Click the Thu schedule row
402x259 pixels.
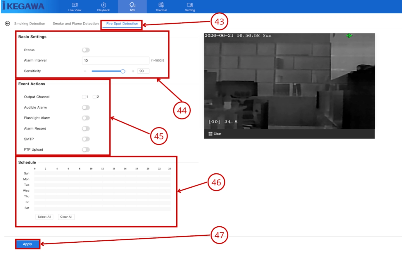[x=102, y=196]
